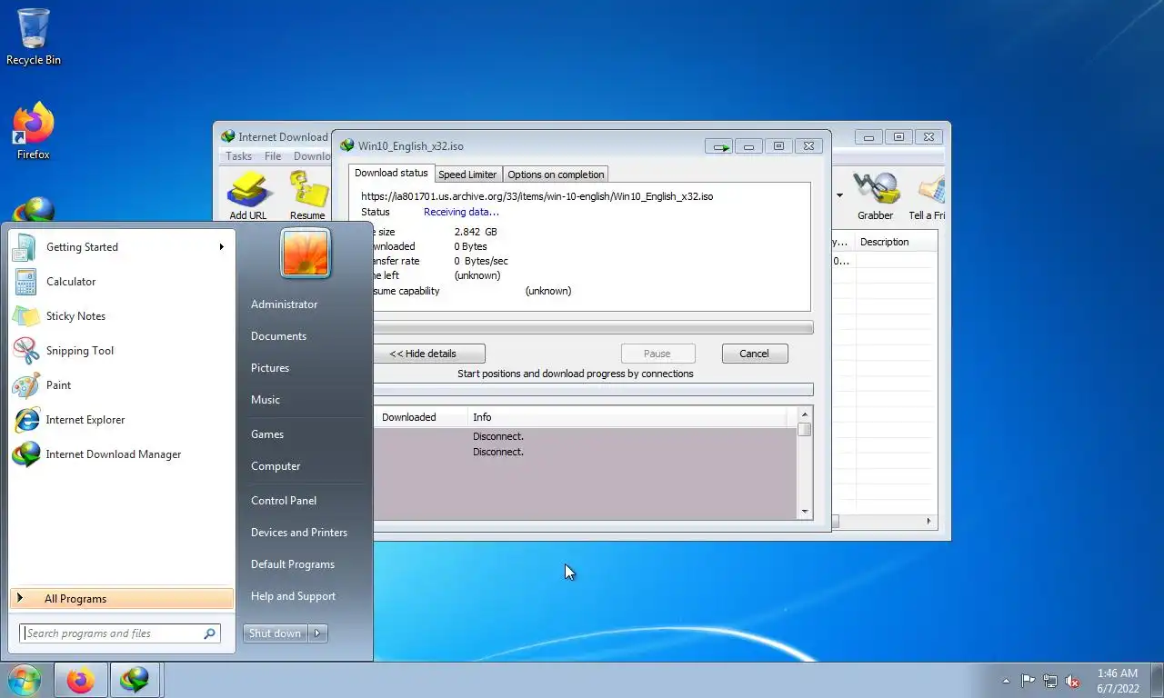Open the Administrator folder link
The width and height of the screenshot is (1164, 698).
pos(284,304)
